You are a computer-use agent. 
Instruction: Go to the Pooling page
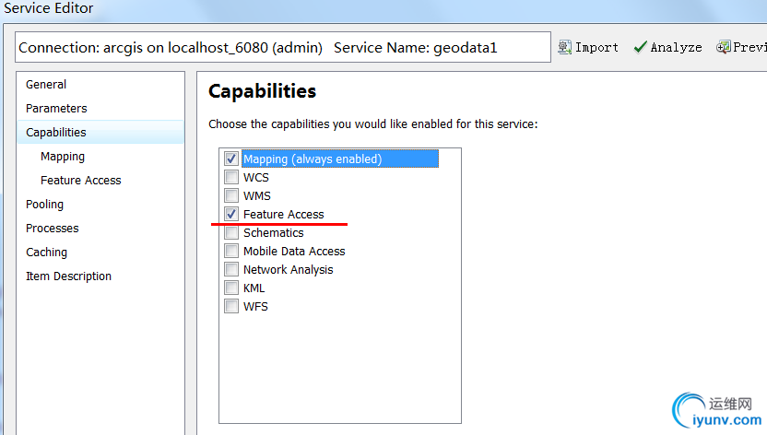[x=44, y=204]
